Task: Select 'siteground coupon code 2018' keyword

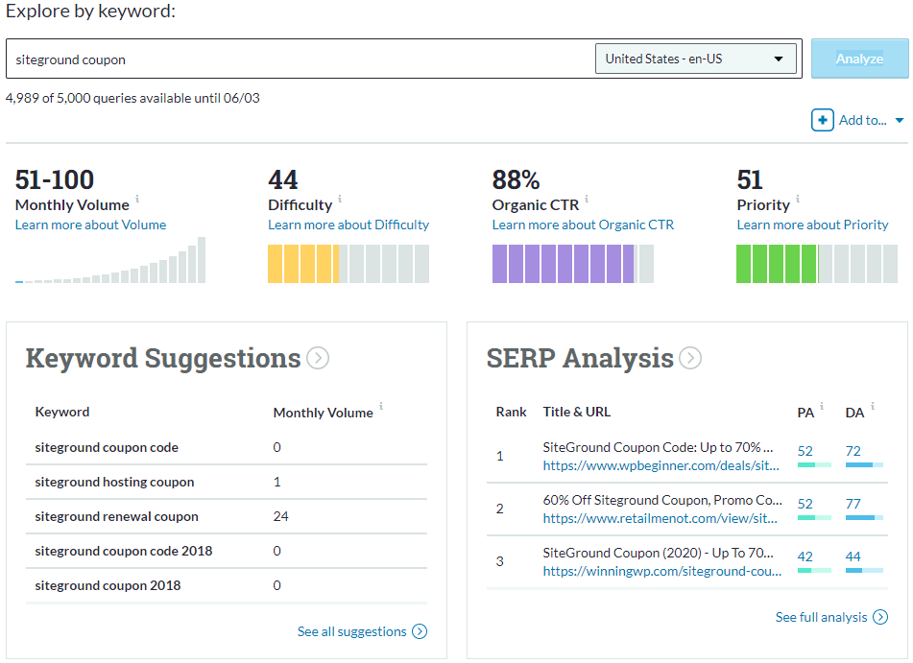Action: point(124,551)
